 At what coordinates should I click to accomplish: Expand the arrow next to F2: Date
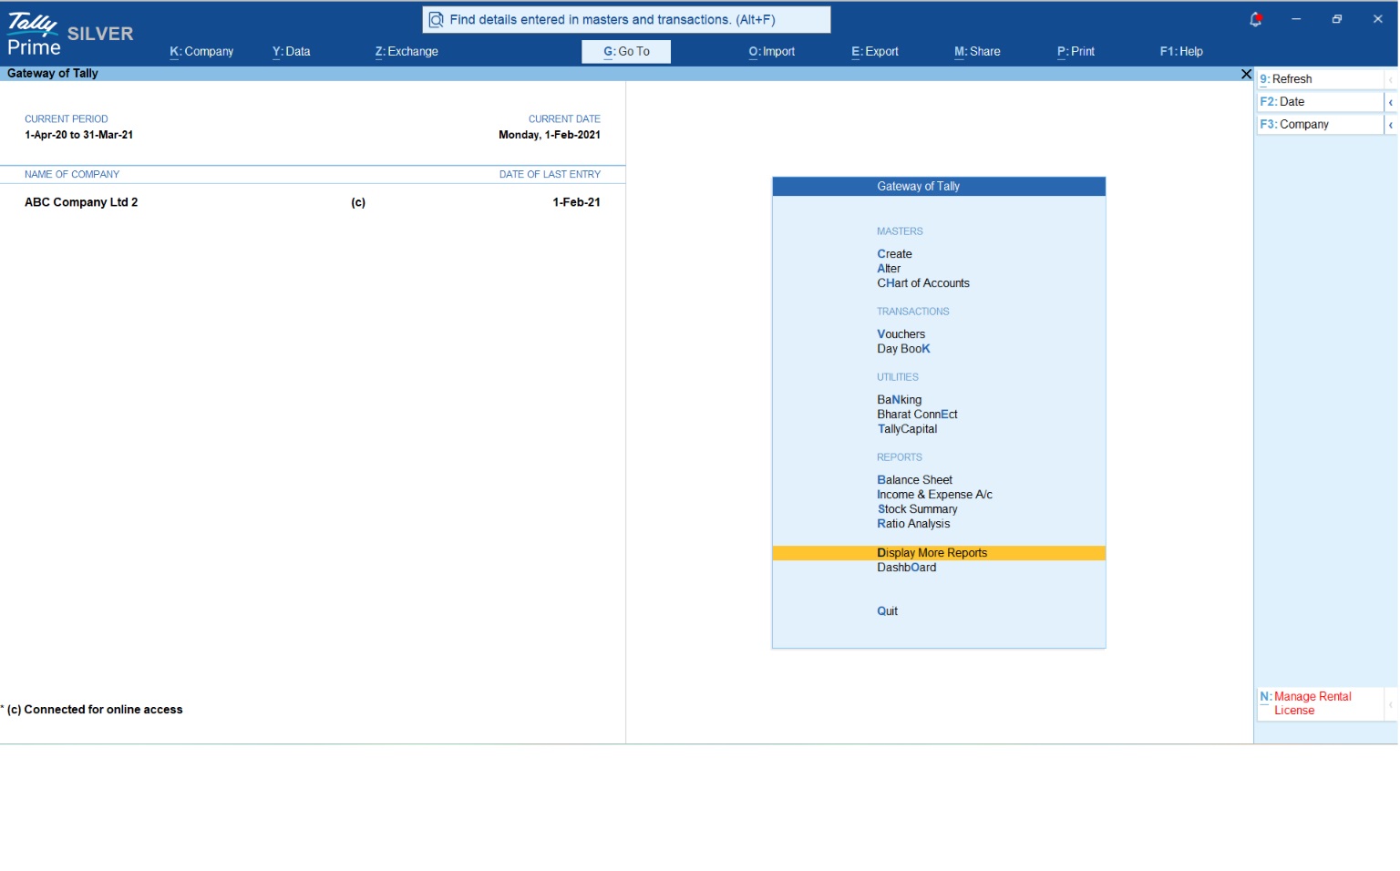[1391, 102]
